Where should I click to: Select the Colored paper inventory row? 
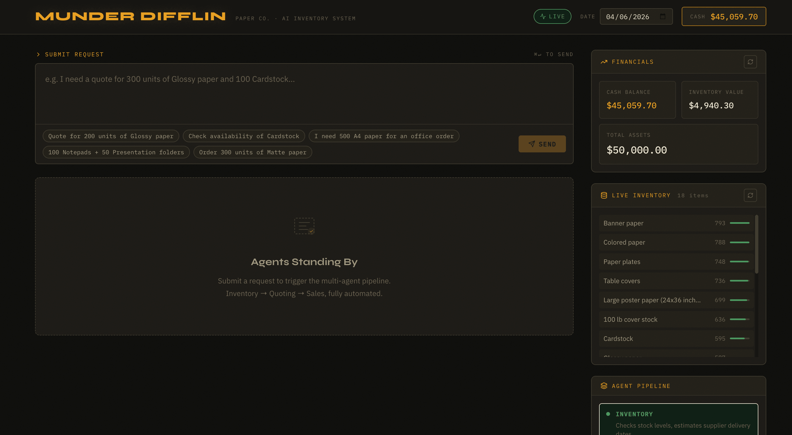tap(676, 242)
